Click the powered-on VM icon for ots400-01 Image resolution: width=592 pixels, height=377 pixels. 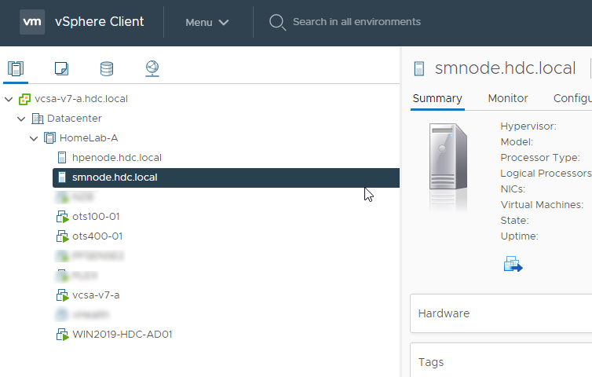(62, 236)
